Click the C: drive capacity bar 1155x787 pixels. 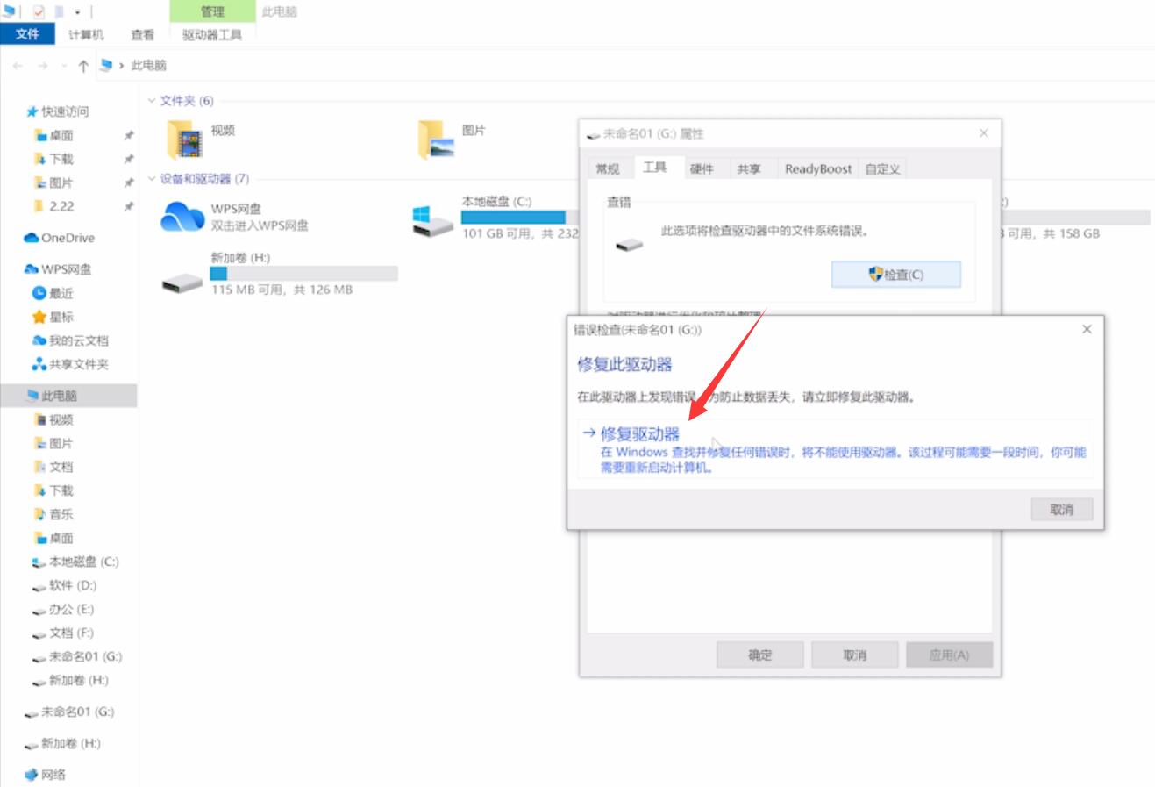point(513,217)
